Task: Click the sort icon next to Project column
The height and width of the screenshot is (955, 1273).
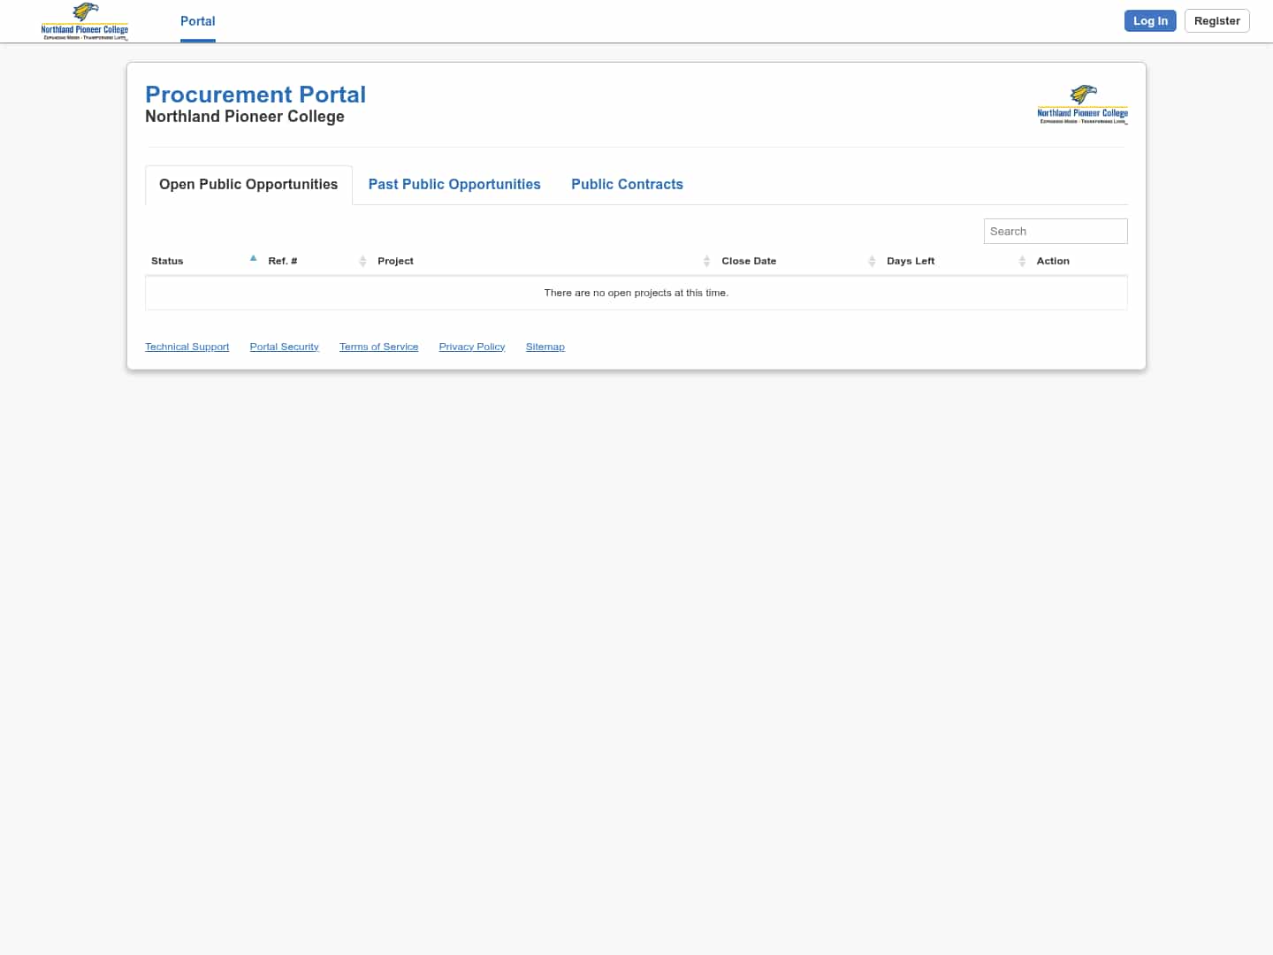Action: pos(706,261)
